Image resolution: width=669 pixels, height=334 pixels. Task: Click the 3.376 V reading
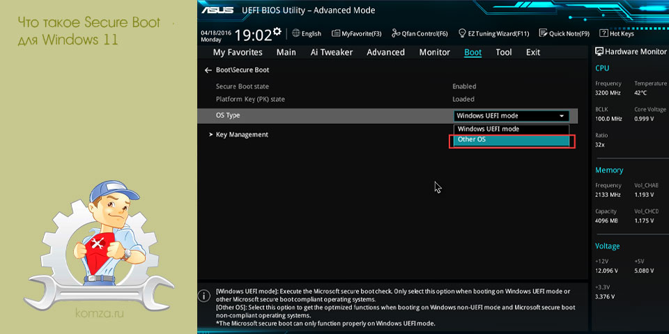(605, 296)
